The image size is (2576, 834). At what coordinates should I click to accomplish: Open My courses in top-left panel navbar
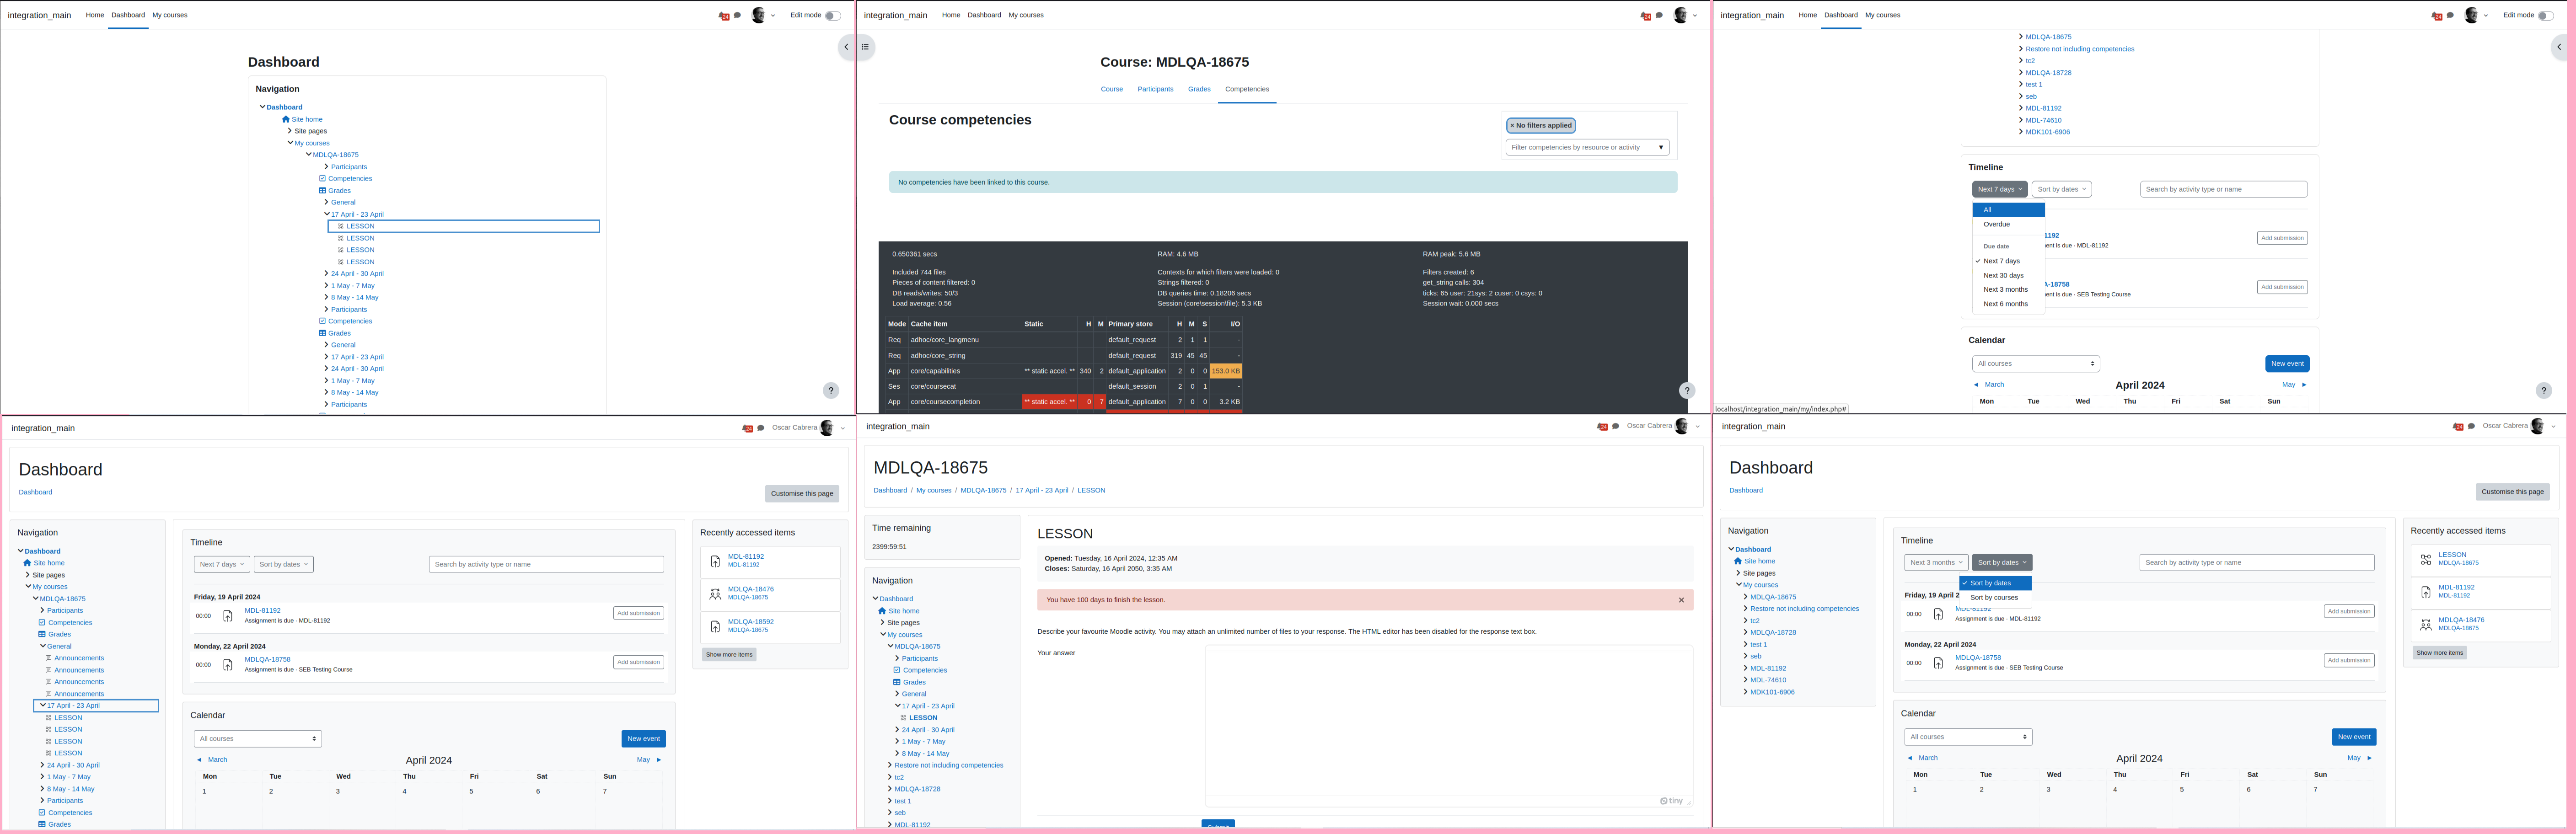[x=170, y=15]
